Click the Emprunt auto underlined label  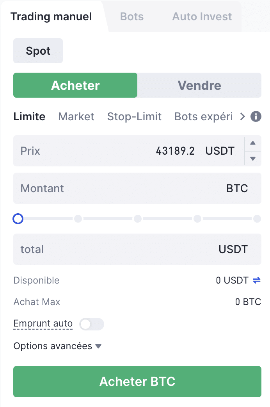pos(43,324)
